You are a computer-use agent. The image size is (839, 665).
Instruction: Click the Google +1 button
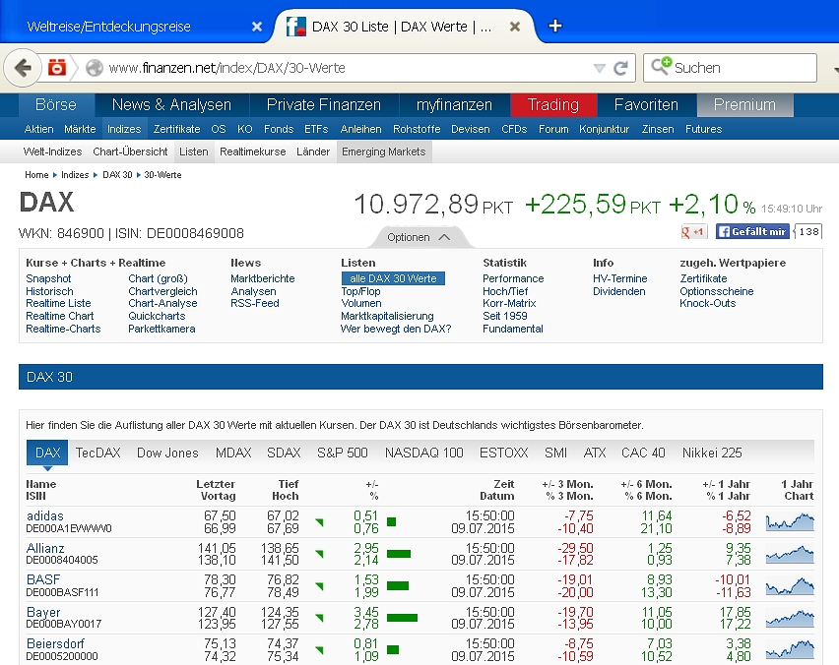(x=693, y=232)
